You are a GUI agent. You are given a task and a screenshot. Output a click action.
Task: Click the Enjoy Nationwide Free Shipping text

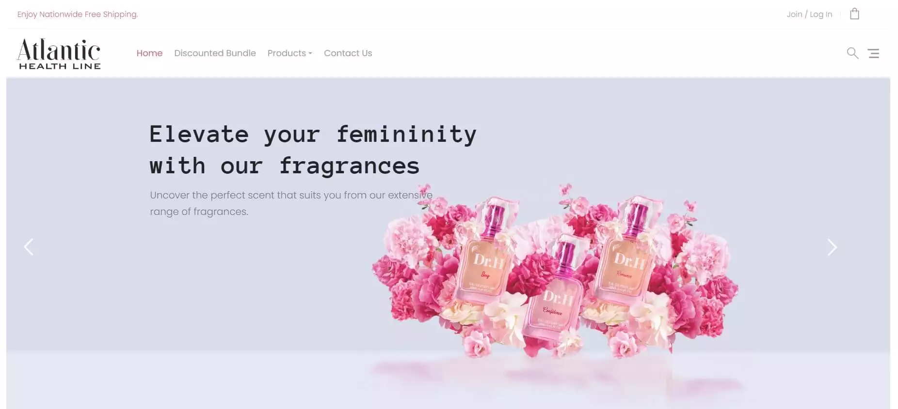[x=78, y=15]
